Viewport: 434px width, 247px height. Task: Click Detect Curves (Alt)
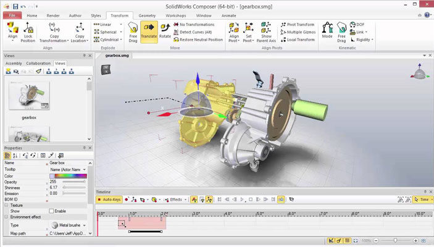tap(193, 32)
